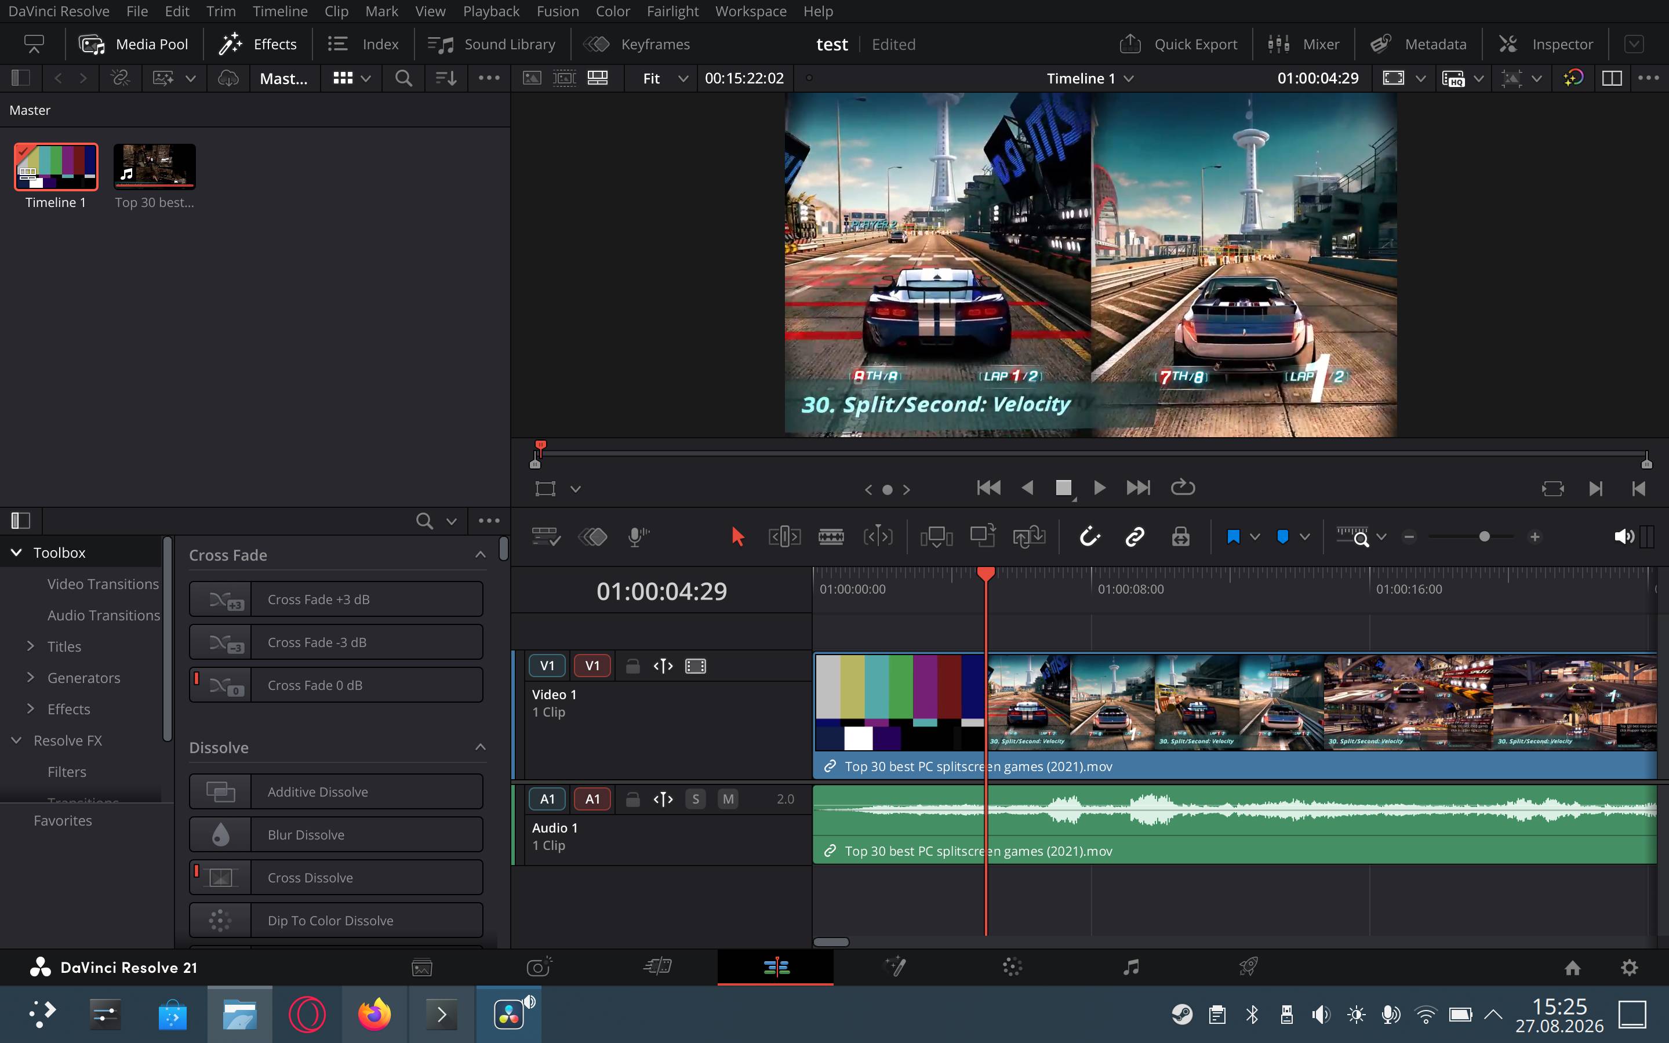Open Firefox from the taskbar
This screenshot has height=1043, width=1669.
pyautogui.click(x=374, y=1015)
